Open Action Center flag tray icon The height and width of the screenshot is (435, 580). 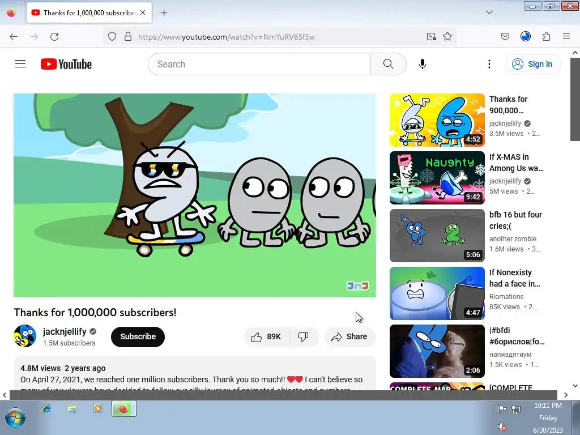[x=502, y=409]
